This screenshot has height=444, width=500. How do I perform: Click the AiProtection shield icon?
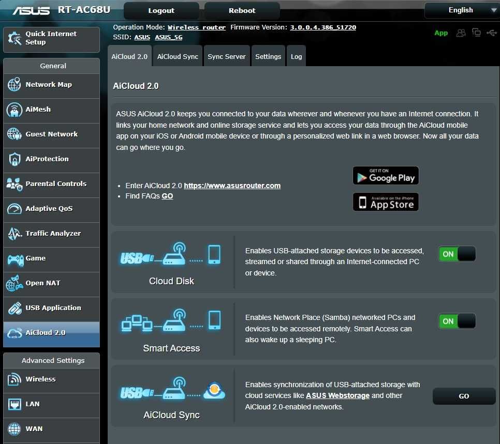tap(14, 159)
